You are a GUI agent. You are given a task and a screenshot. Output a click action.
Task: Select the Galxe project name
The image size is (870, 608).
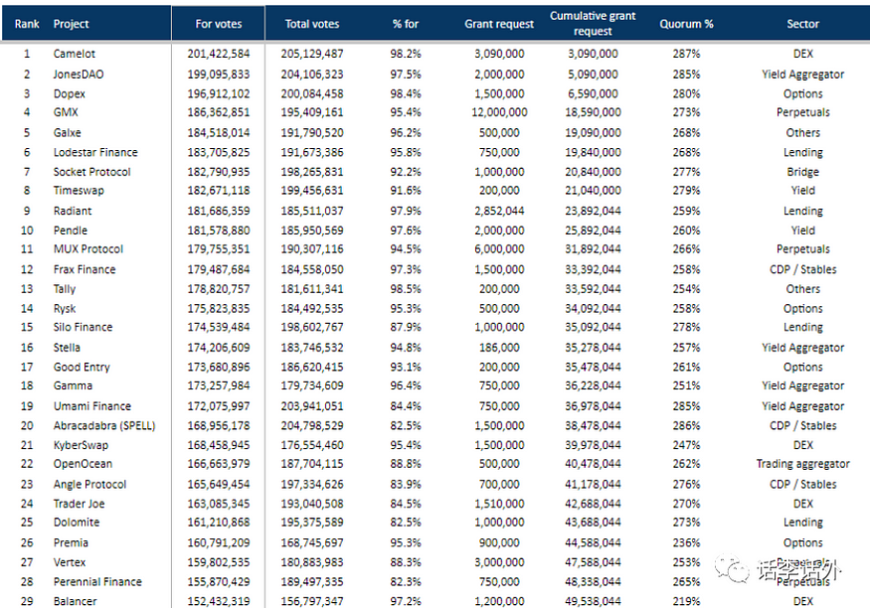68,132
